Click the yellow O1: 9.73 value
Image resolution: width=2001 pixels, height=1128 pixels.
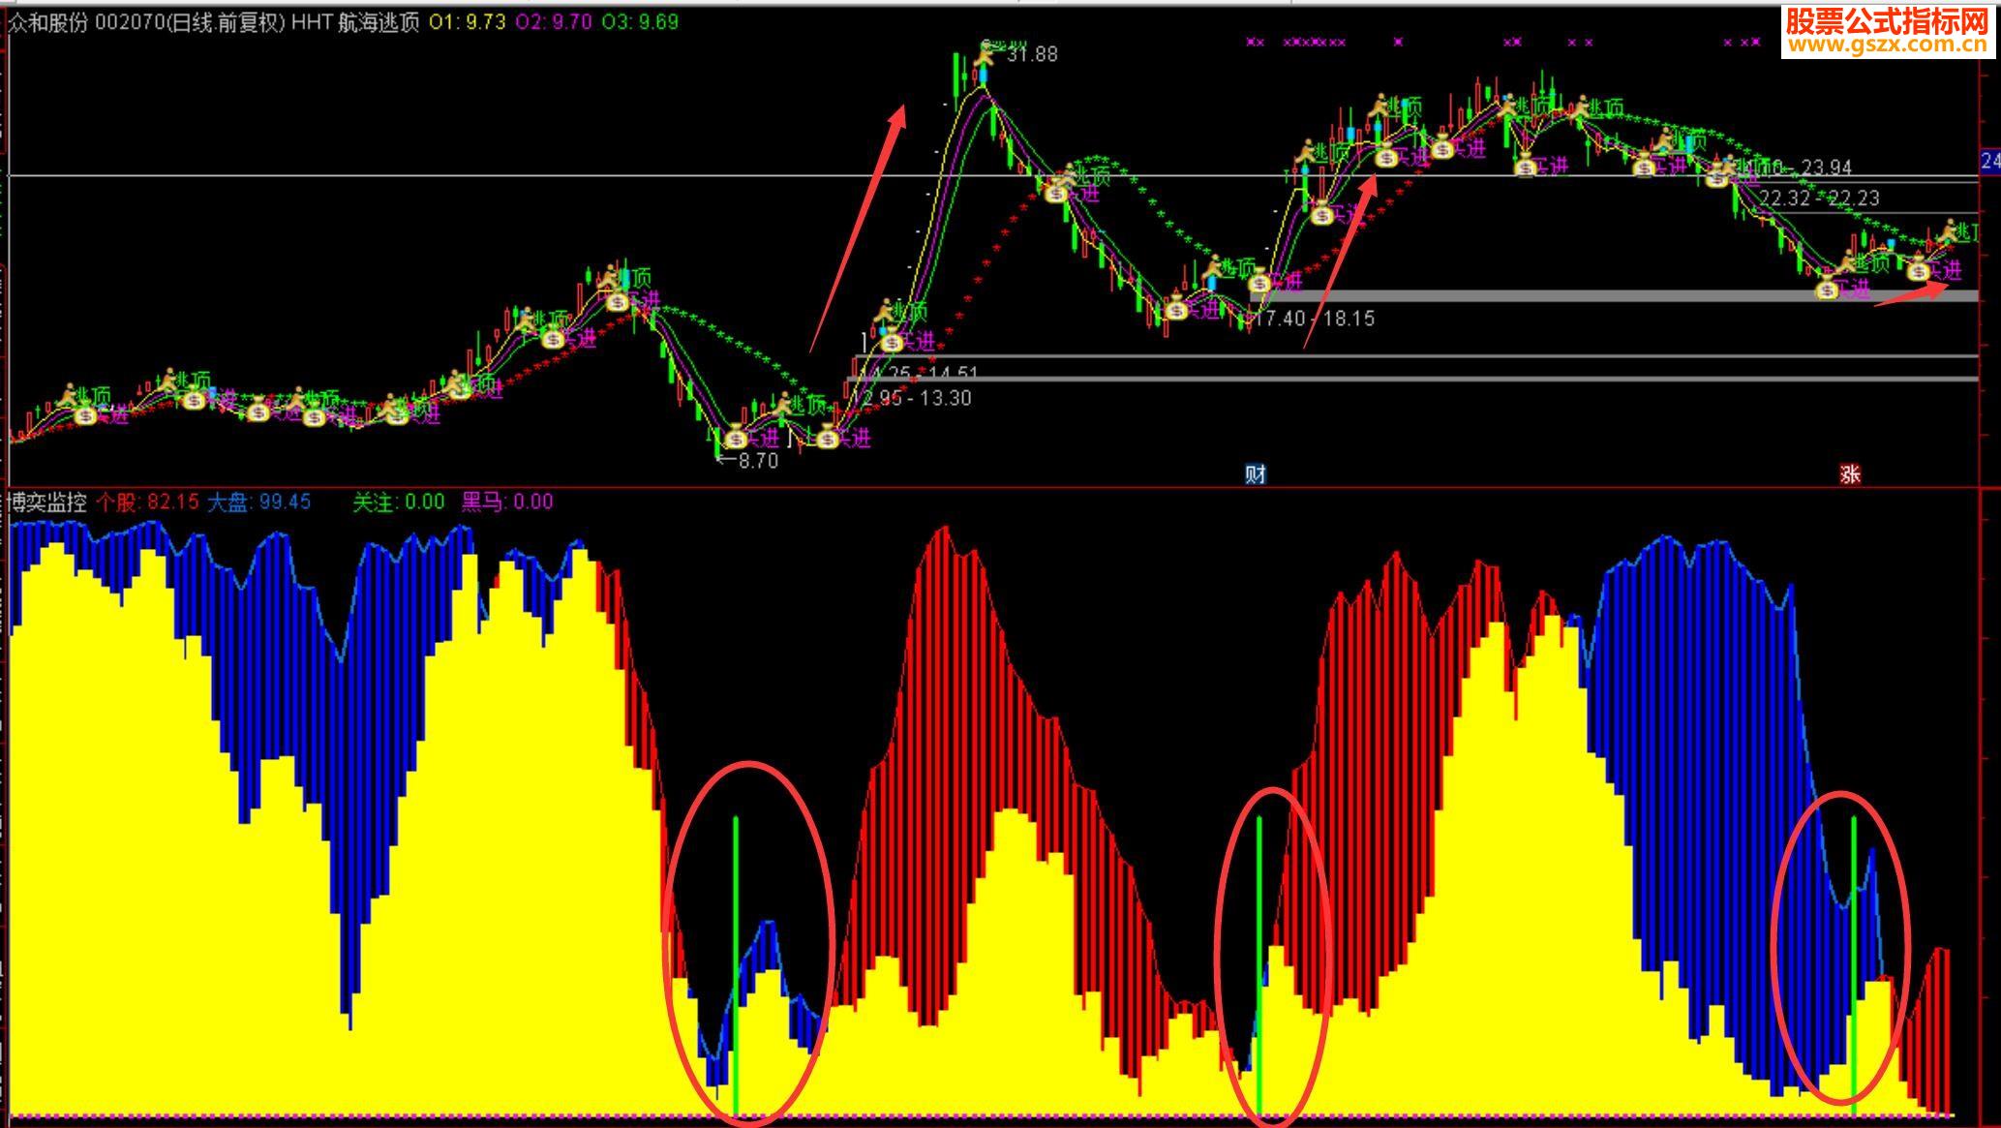point(468,22)
